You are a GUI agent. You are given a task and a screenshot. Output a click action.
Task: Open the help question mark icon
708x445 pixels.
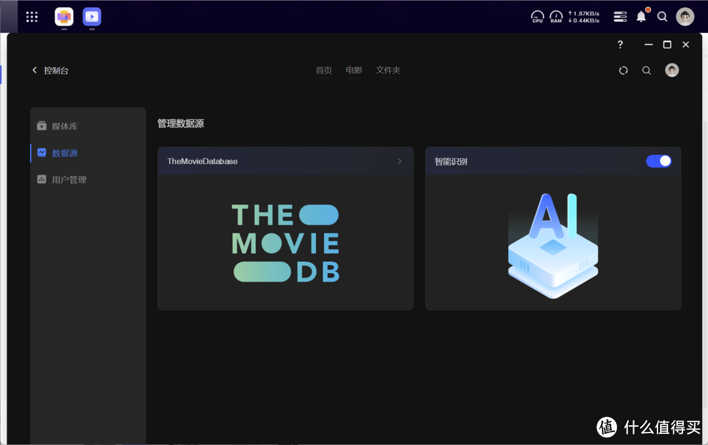point(620,45)
